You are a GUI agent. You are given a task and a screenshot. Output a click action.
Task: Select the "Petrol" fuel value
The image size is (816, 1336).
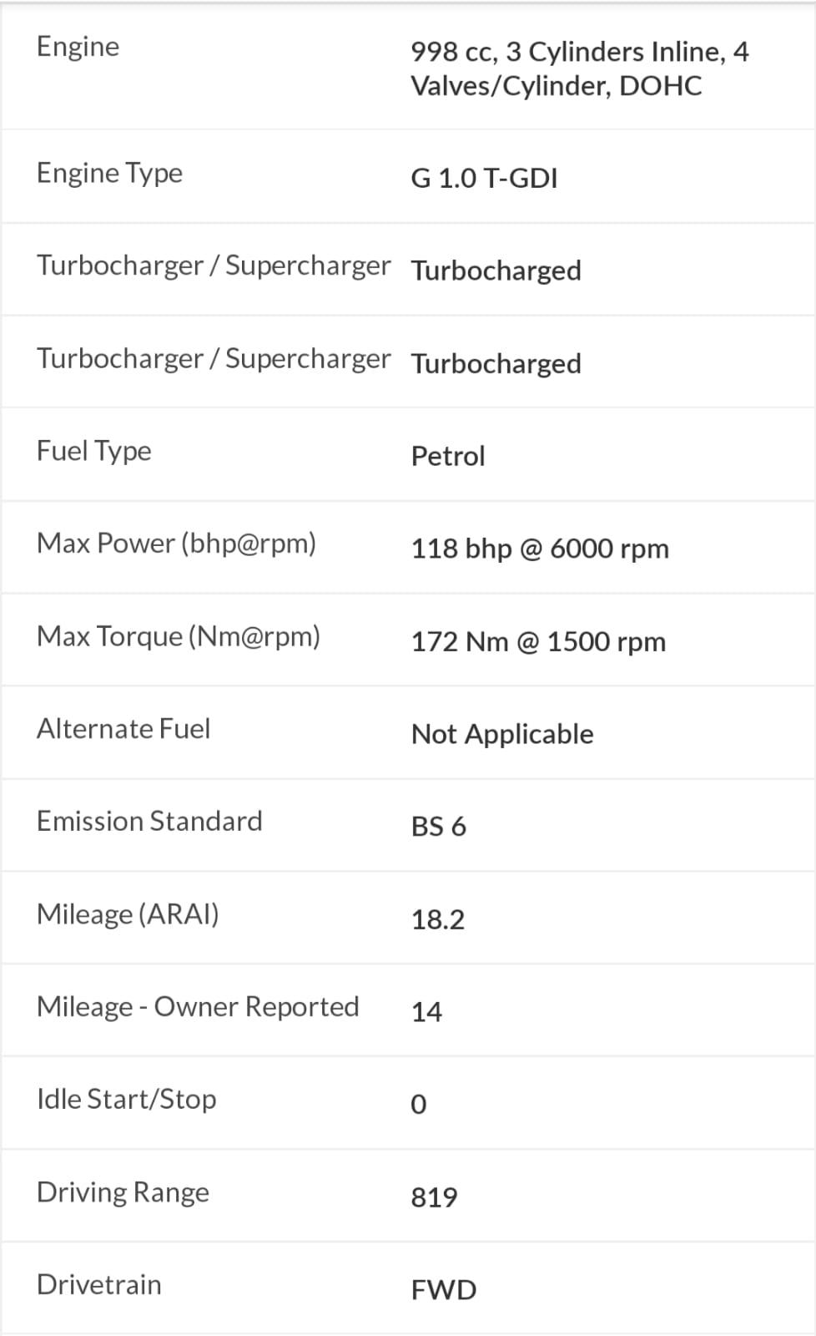[x=447, y=456]
